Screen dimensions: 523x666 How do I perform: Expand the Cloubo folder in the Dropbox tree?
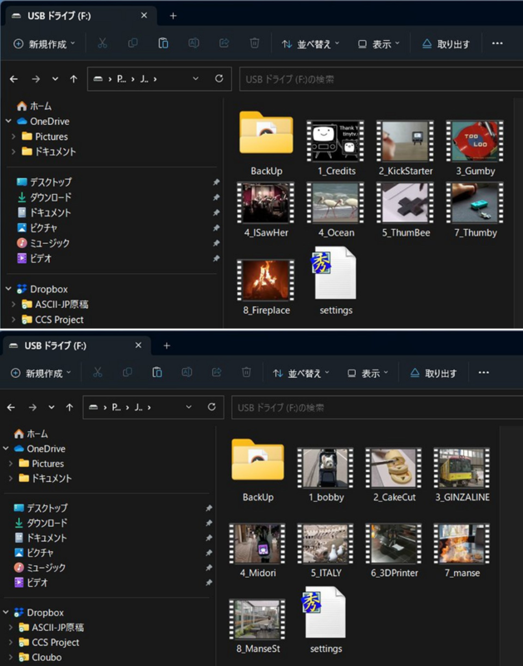(9, 657)
